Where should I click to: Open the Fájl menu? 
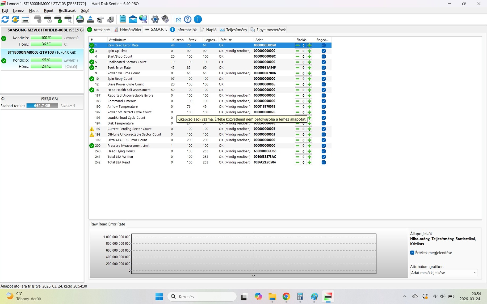(x=5, y=11)
